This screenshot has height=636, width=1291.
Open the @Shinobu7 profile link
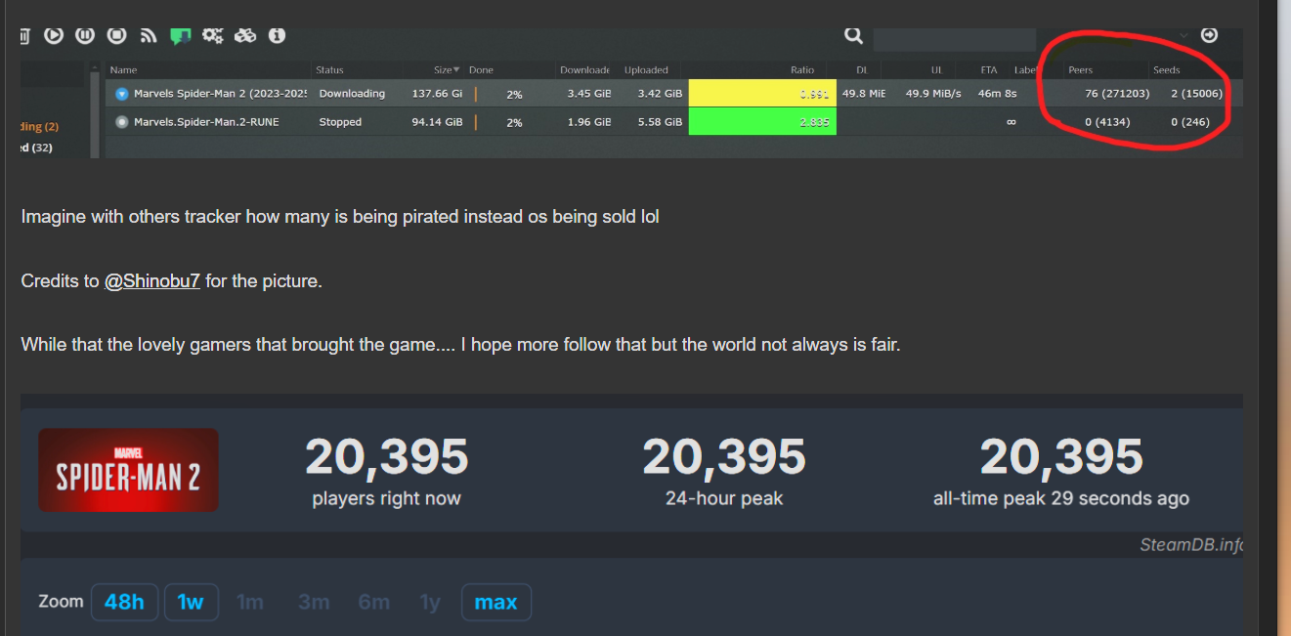[151, 281]
